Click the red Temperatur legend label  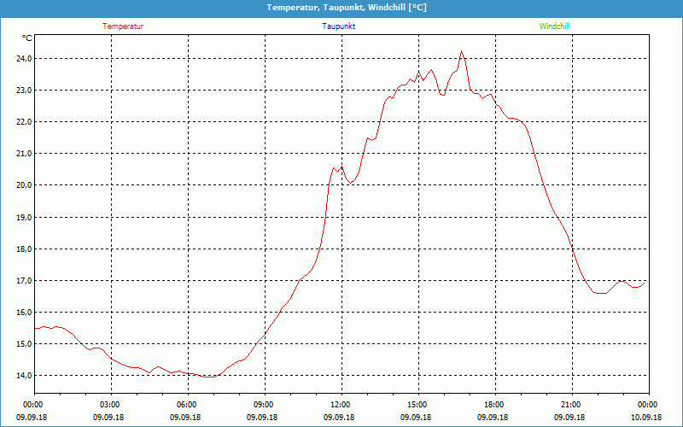coord(123,26)
